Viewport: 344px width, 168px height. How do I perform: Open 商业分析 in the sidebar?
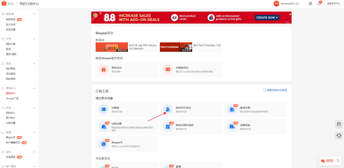tap(11, 138)
